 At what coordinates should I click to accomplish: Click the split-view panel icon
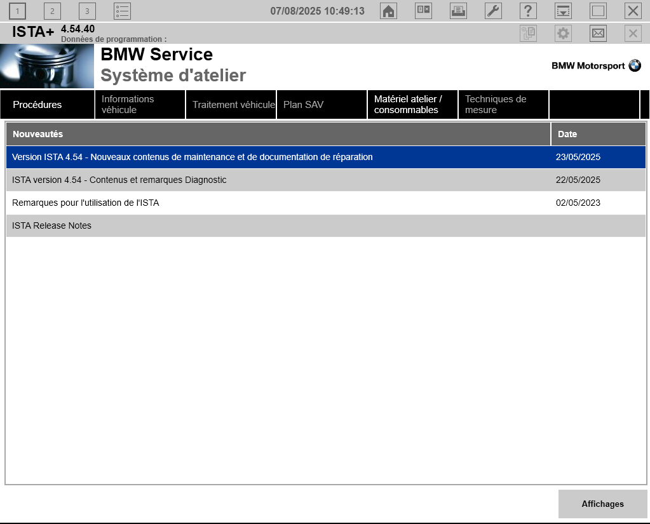click(423, 11)
